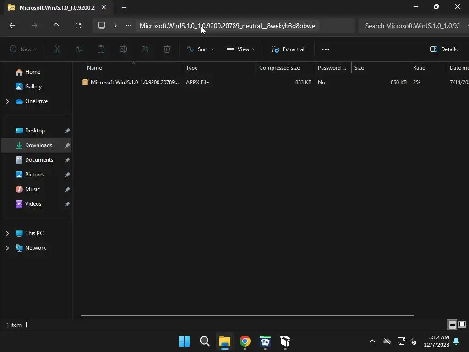The width and height of the screenshot is (469, 352).
Task: Open Google Chrome from the taskbar
Action: point(245,341)
